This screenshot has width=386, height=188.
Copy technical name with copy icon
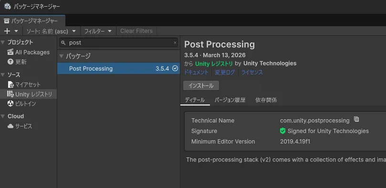tap(356, 119)
